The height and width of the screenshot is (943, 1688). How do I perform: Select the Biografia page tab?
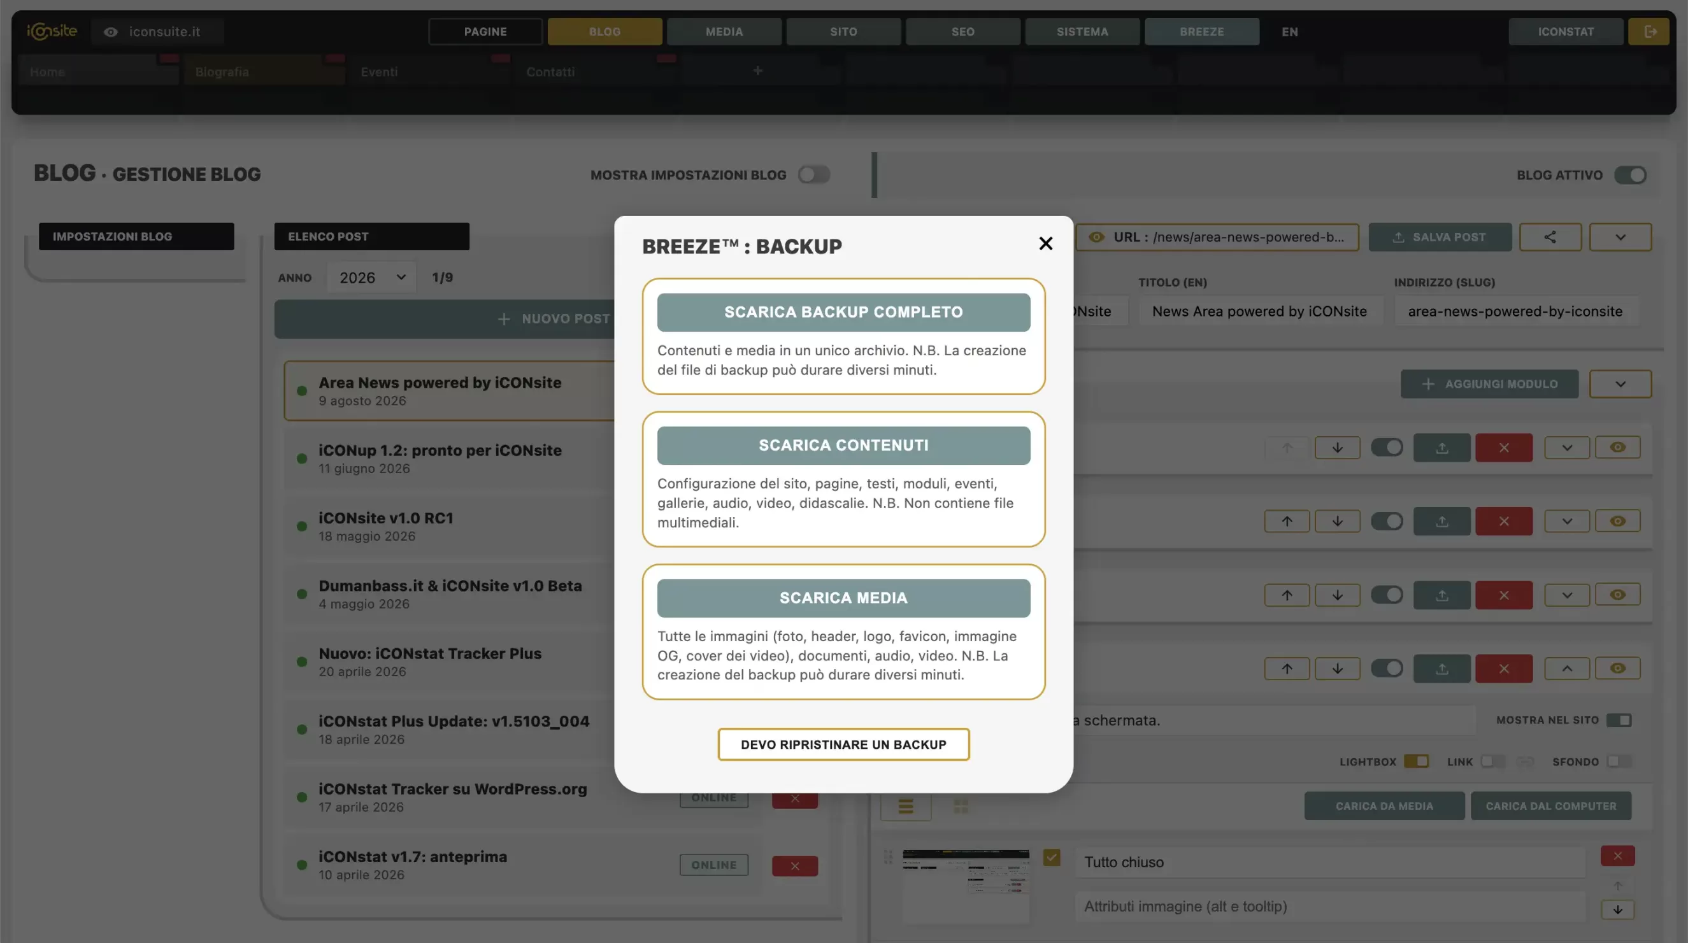[264, 71]
